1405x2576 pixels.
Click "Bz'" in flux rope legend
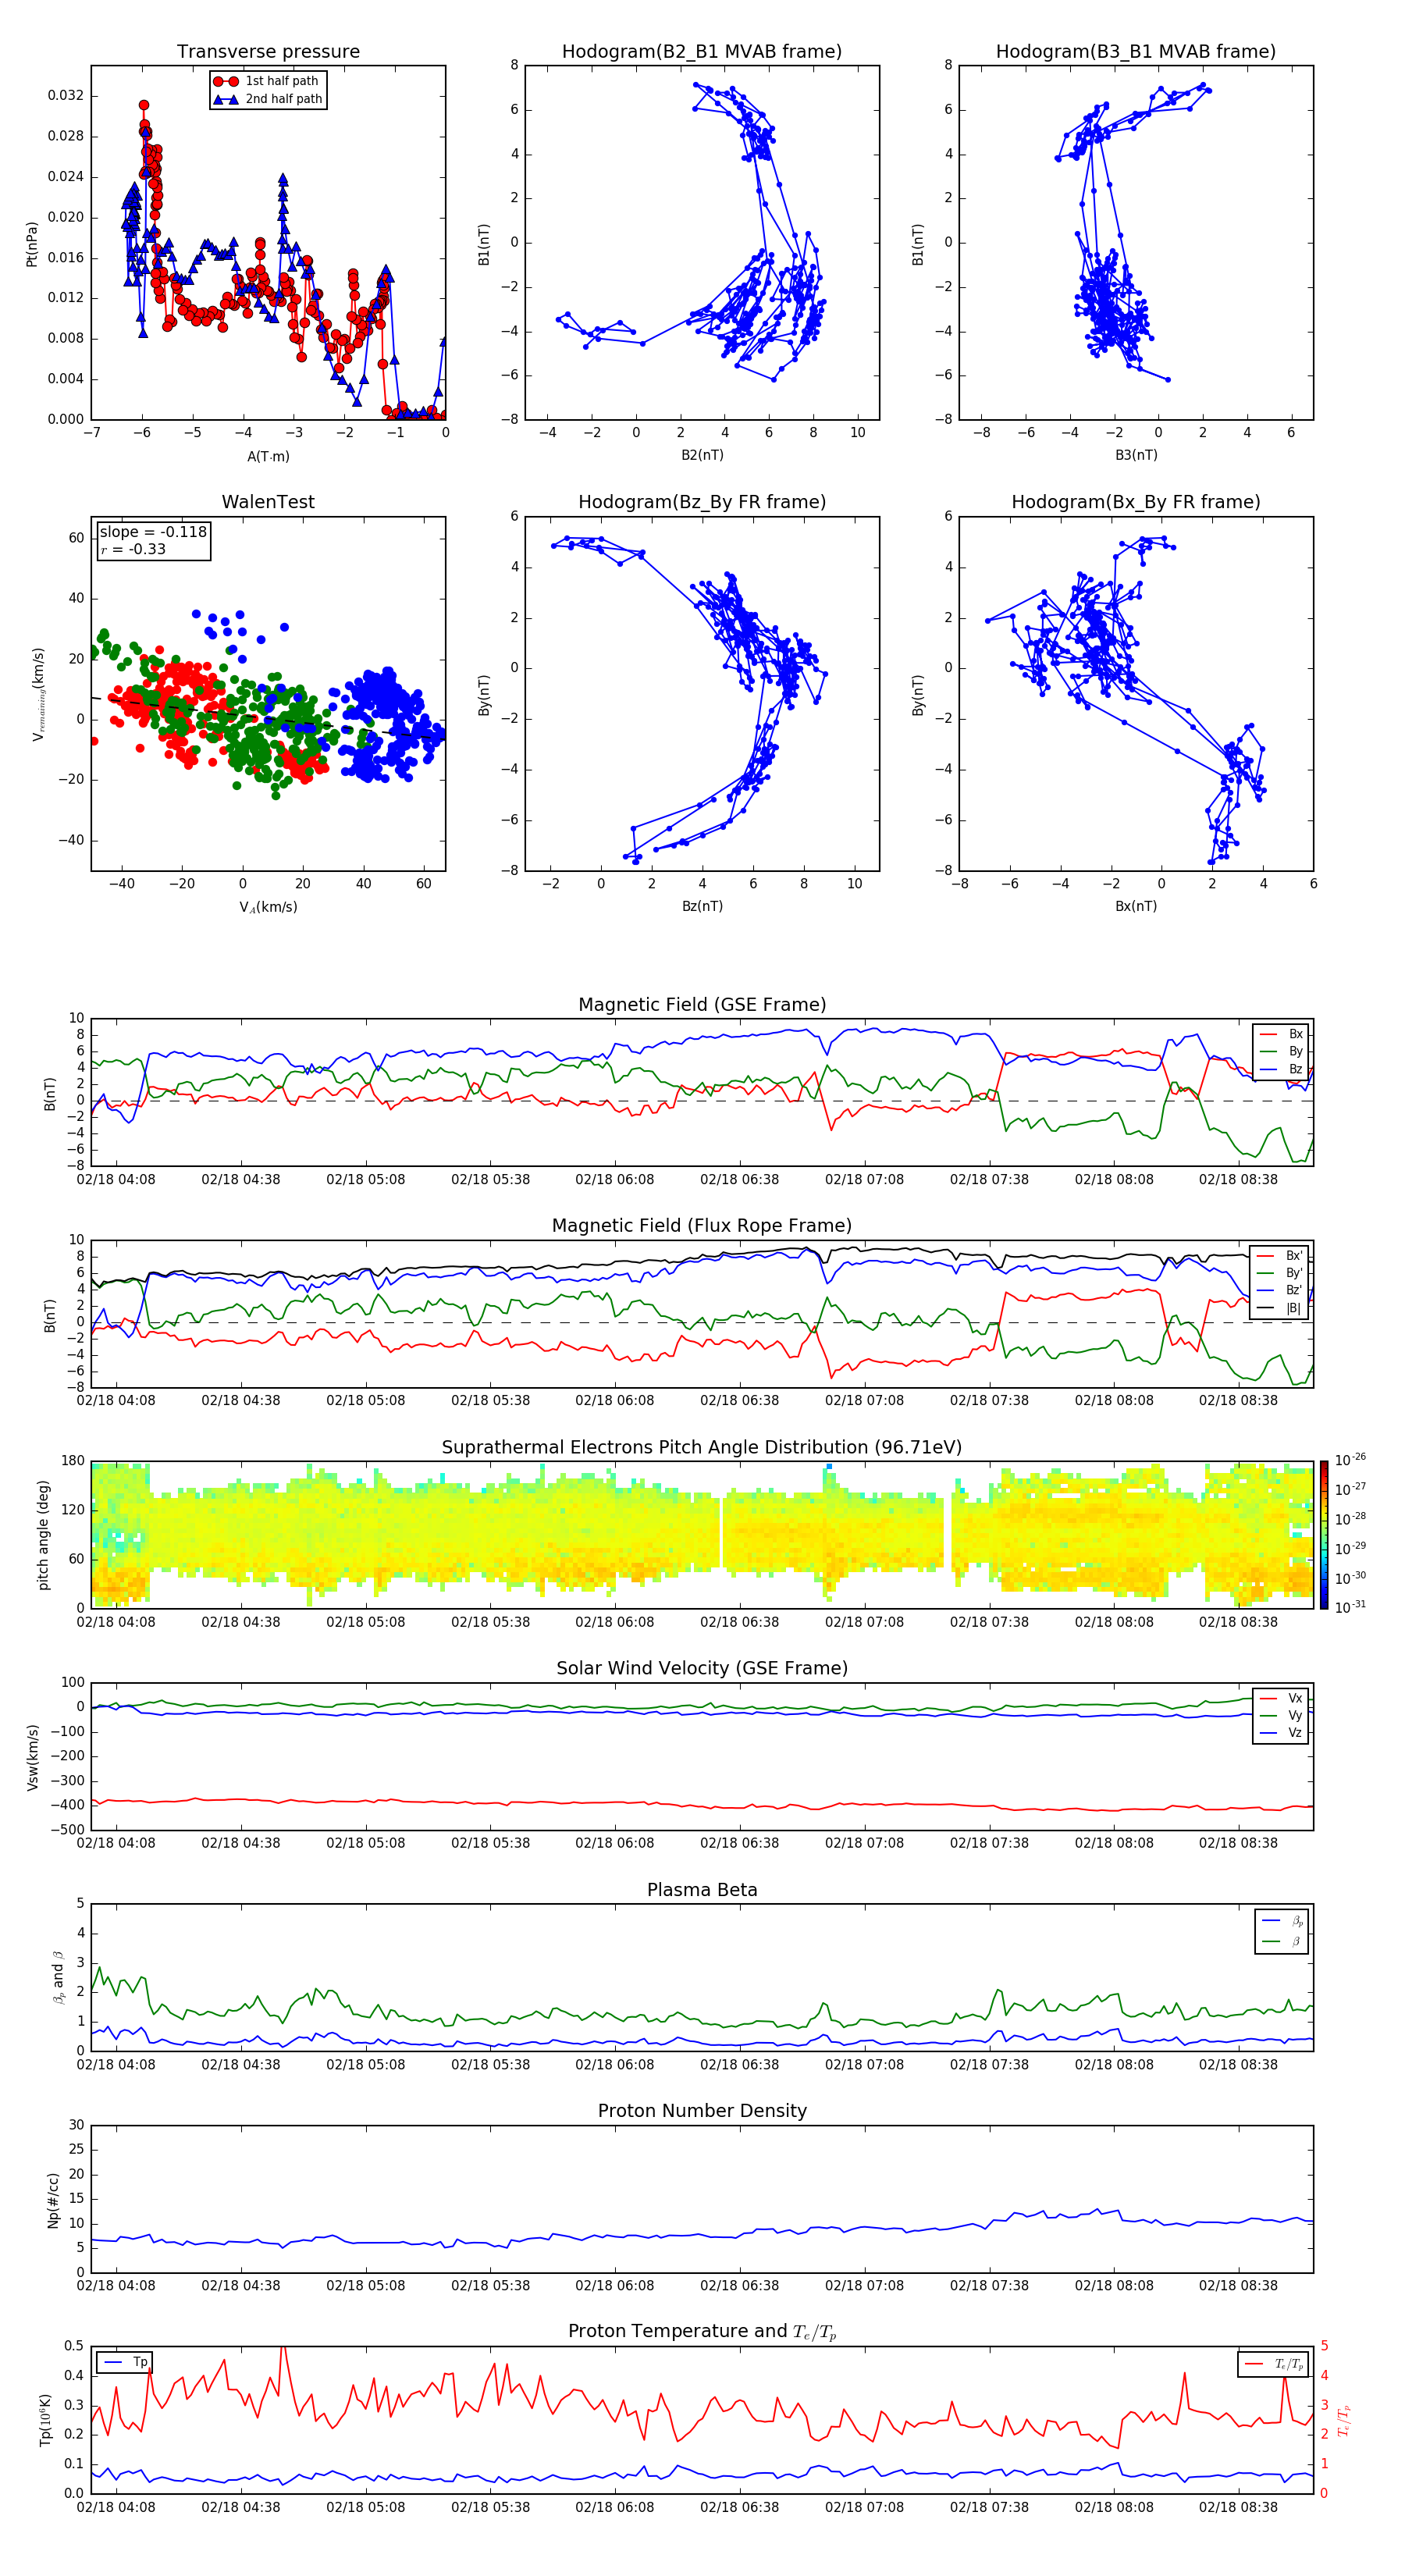tap(1281, 1291)
